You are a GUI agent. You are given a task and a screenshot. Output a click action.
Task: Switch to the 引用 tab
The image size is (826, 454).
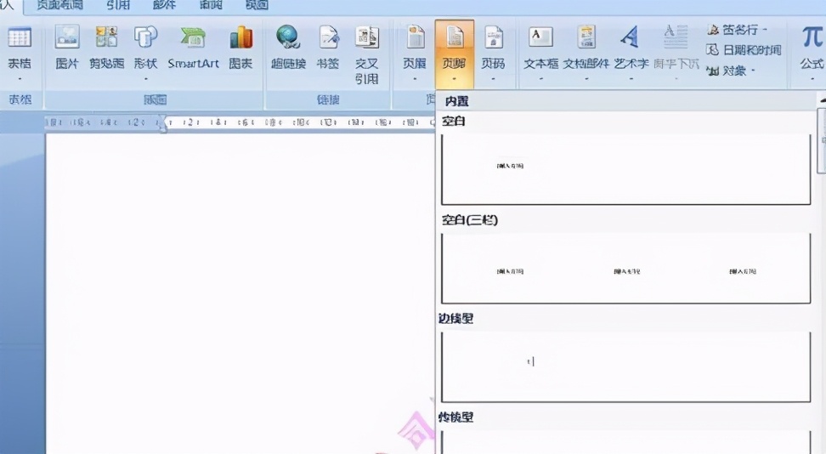pos(118,5)
